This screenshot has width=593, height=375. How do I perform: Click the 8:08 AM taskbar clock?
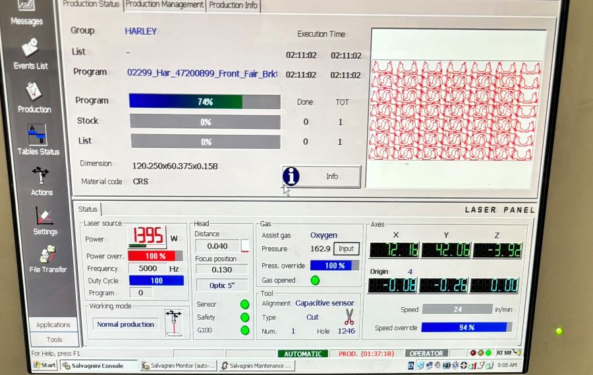507,365
